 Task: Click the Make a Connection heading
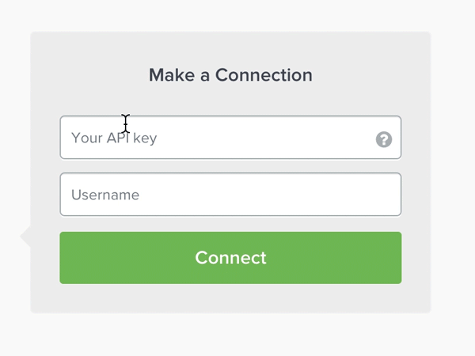(x=230, y=75)
